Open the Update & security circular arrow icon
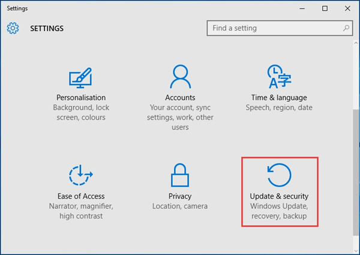 279,175
